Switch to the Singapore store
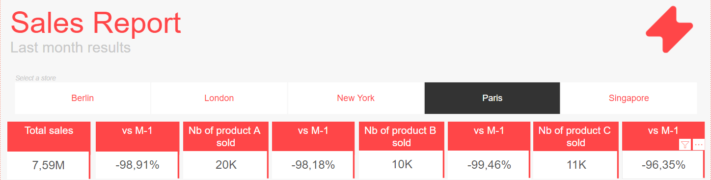Image resolution: width=711 pixels, height=180 pixels. tap(629, 98)
